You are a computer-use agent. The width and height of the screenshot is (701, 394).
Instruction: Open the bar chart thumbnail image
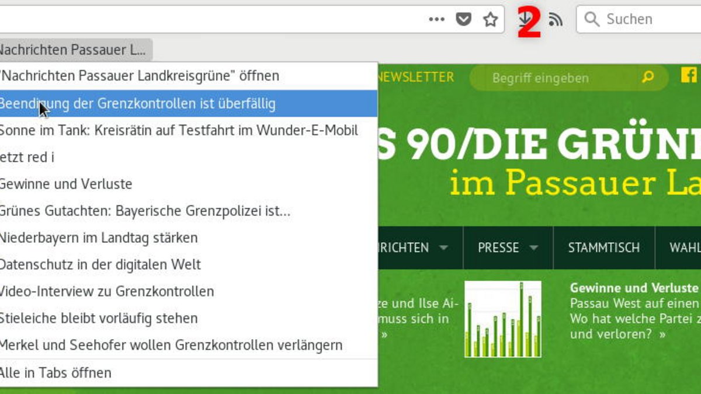click(x=503, y=319)
